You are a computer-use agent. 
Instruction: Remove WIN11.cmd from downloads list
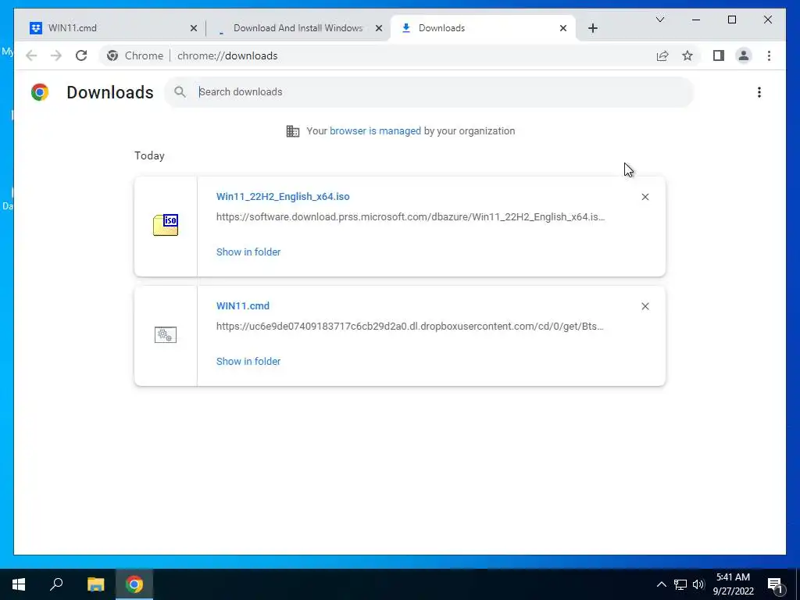coord(645,306)
